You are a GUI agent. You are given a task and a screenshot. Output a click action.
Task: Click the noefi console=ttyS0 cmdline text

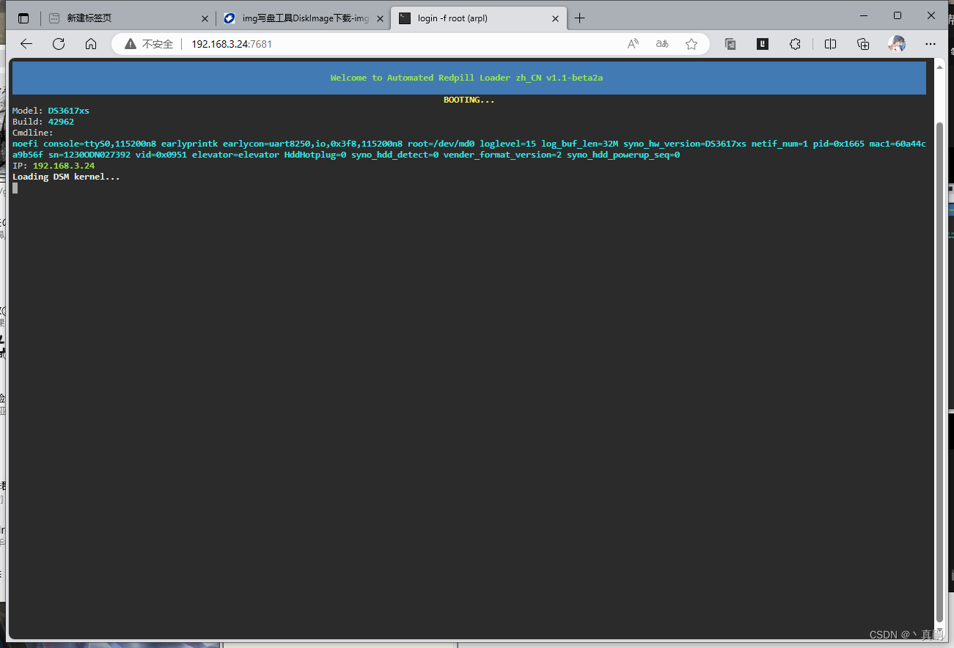469,144
